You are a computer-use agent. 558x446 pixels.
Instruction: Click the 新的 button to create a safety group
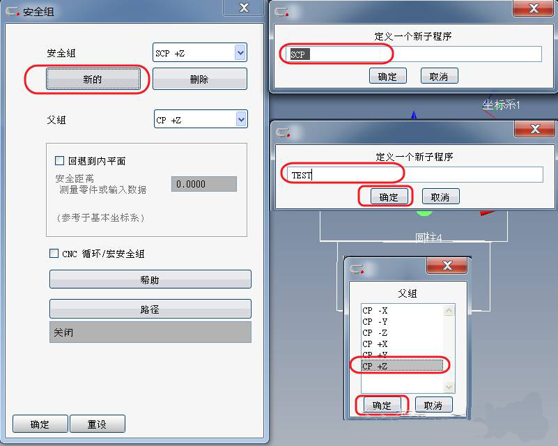(x=93, y=79)
